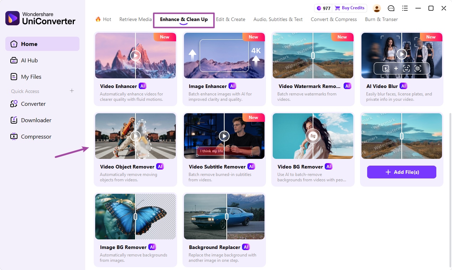Image resolution: width=452 pixels, height=270 pixels.
Task: Click the butterfly Image BG Remover slider handle
Action: tap(135, 217)
